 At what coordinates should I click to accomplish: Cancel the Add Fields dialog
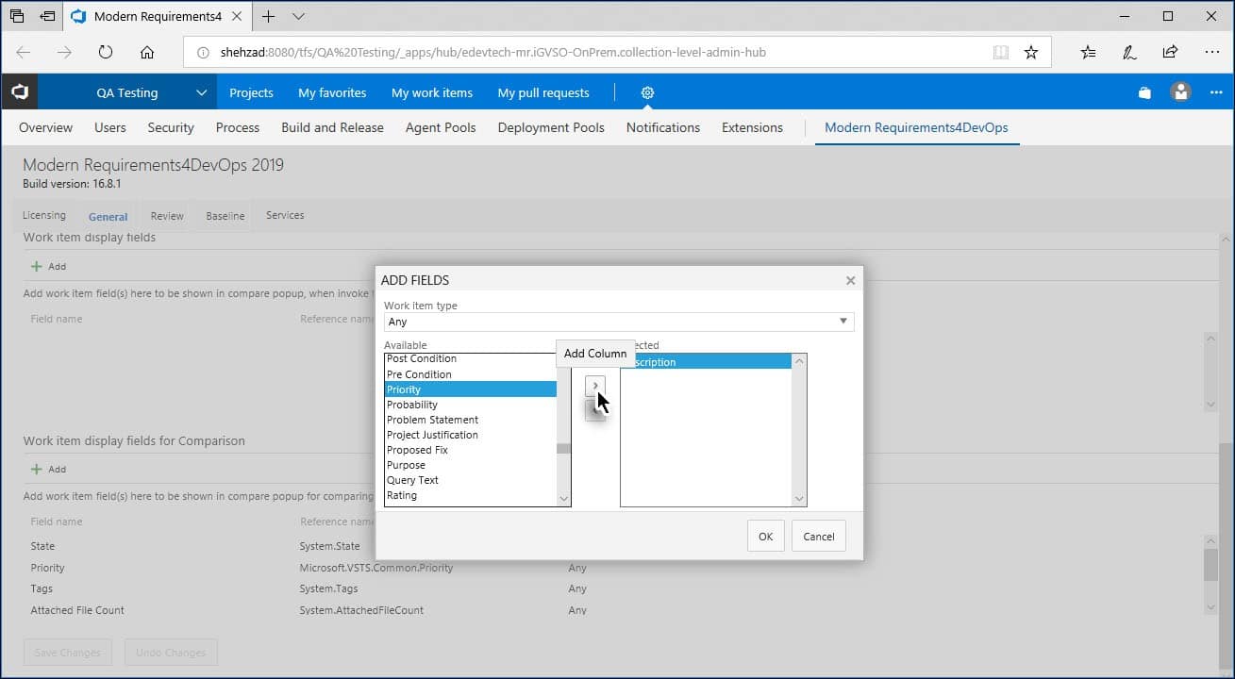point(818,536)
